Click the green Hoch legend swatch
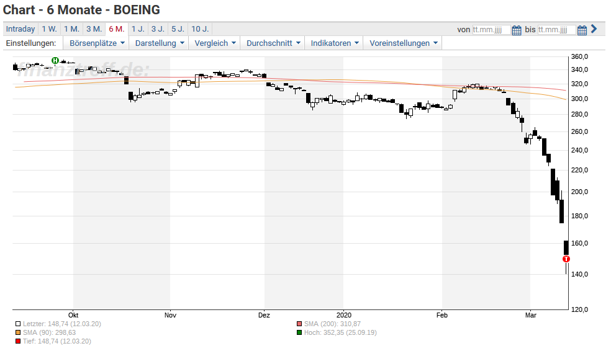 (x=299, y=333)
